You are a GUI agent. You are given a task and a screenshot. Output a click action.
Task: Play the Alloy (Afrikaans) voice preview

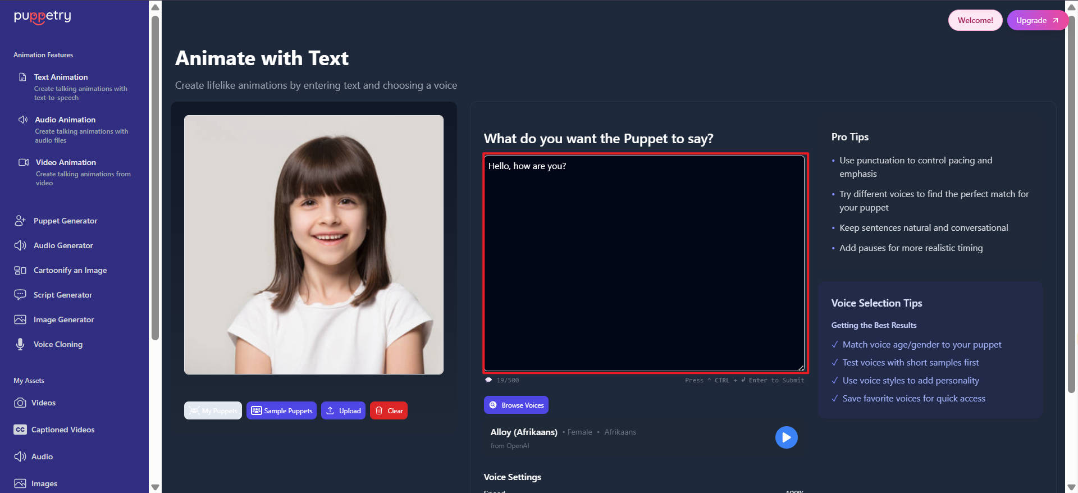click(x=786, y=437)
